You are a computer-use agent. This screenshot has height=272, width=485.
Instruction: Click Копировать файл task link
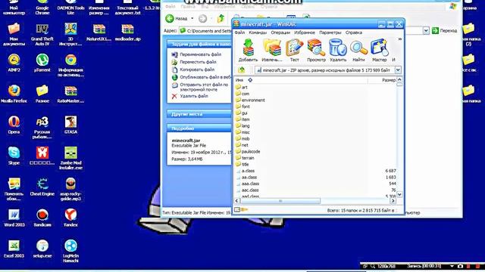(197, 70)
